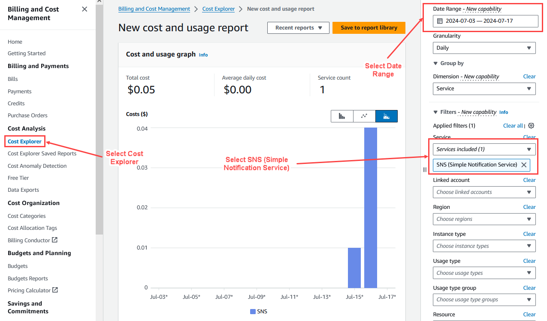Open the filters settings gear

[x=531, y=125]
